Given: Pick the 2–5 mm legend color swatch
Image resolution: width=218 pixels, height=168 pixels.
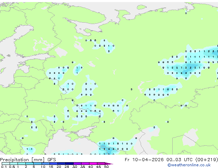Looking at the screenshot, I should (x=30, y=164).
